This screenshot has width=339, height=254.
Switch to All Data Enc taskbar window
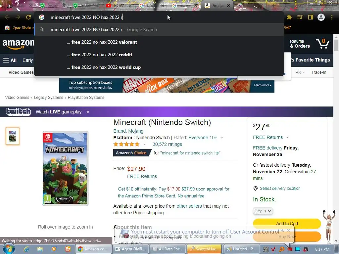[168, 249]
